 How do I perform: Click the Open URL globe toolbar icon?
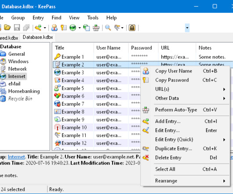73,28
